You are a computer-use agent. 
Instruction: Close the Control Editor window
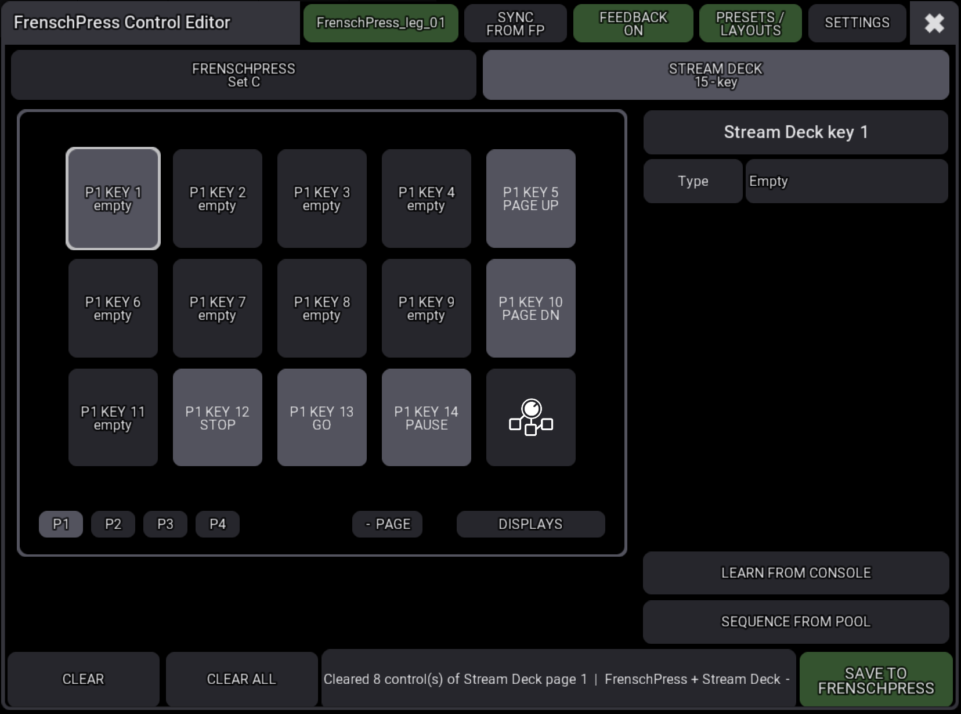(x=934, y=23)
